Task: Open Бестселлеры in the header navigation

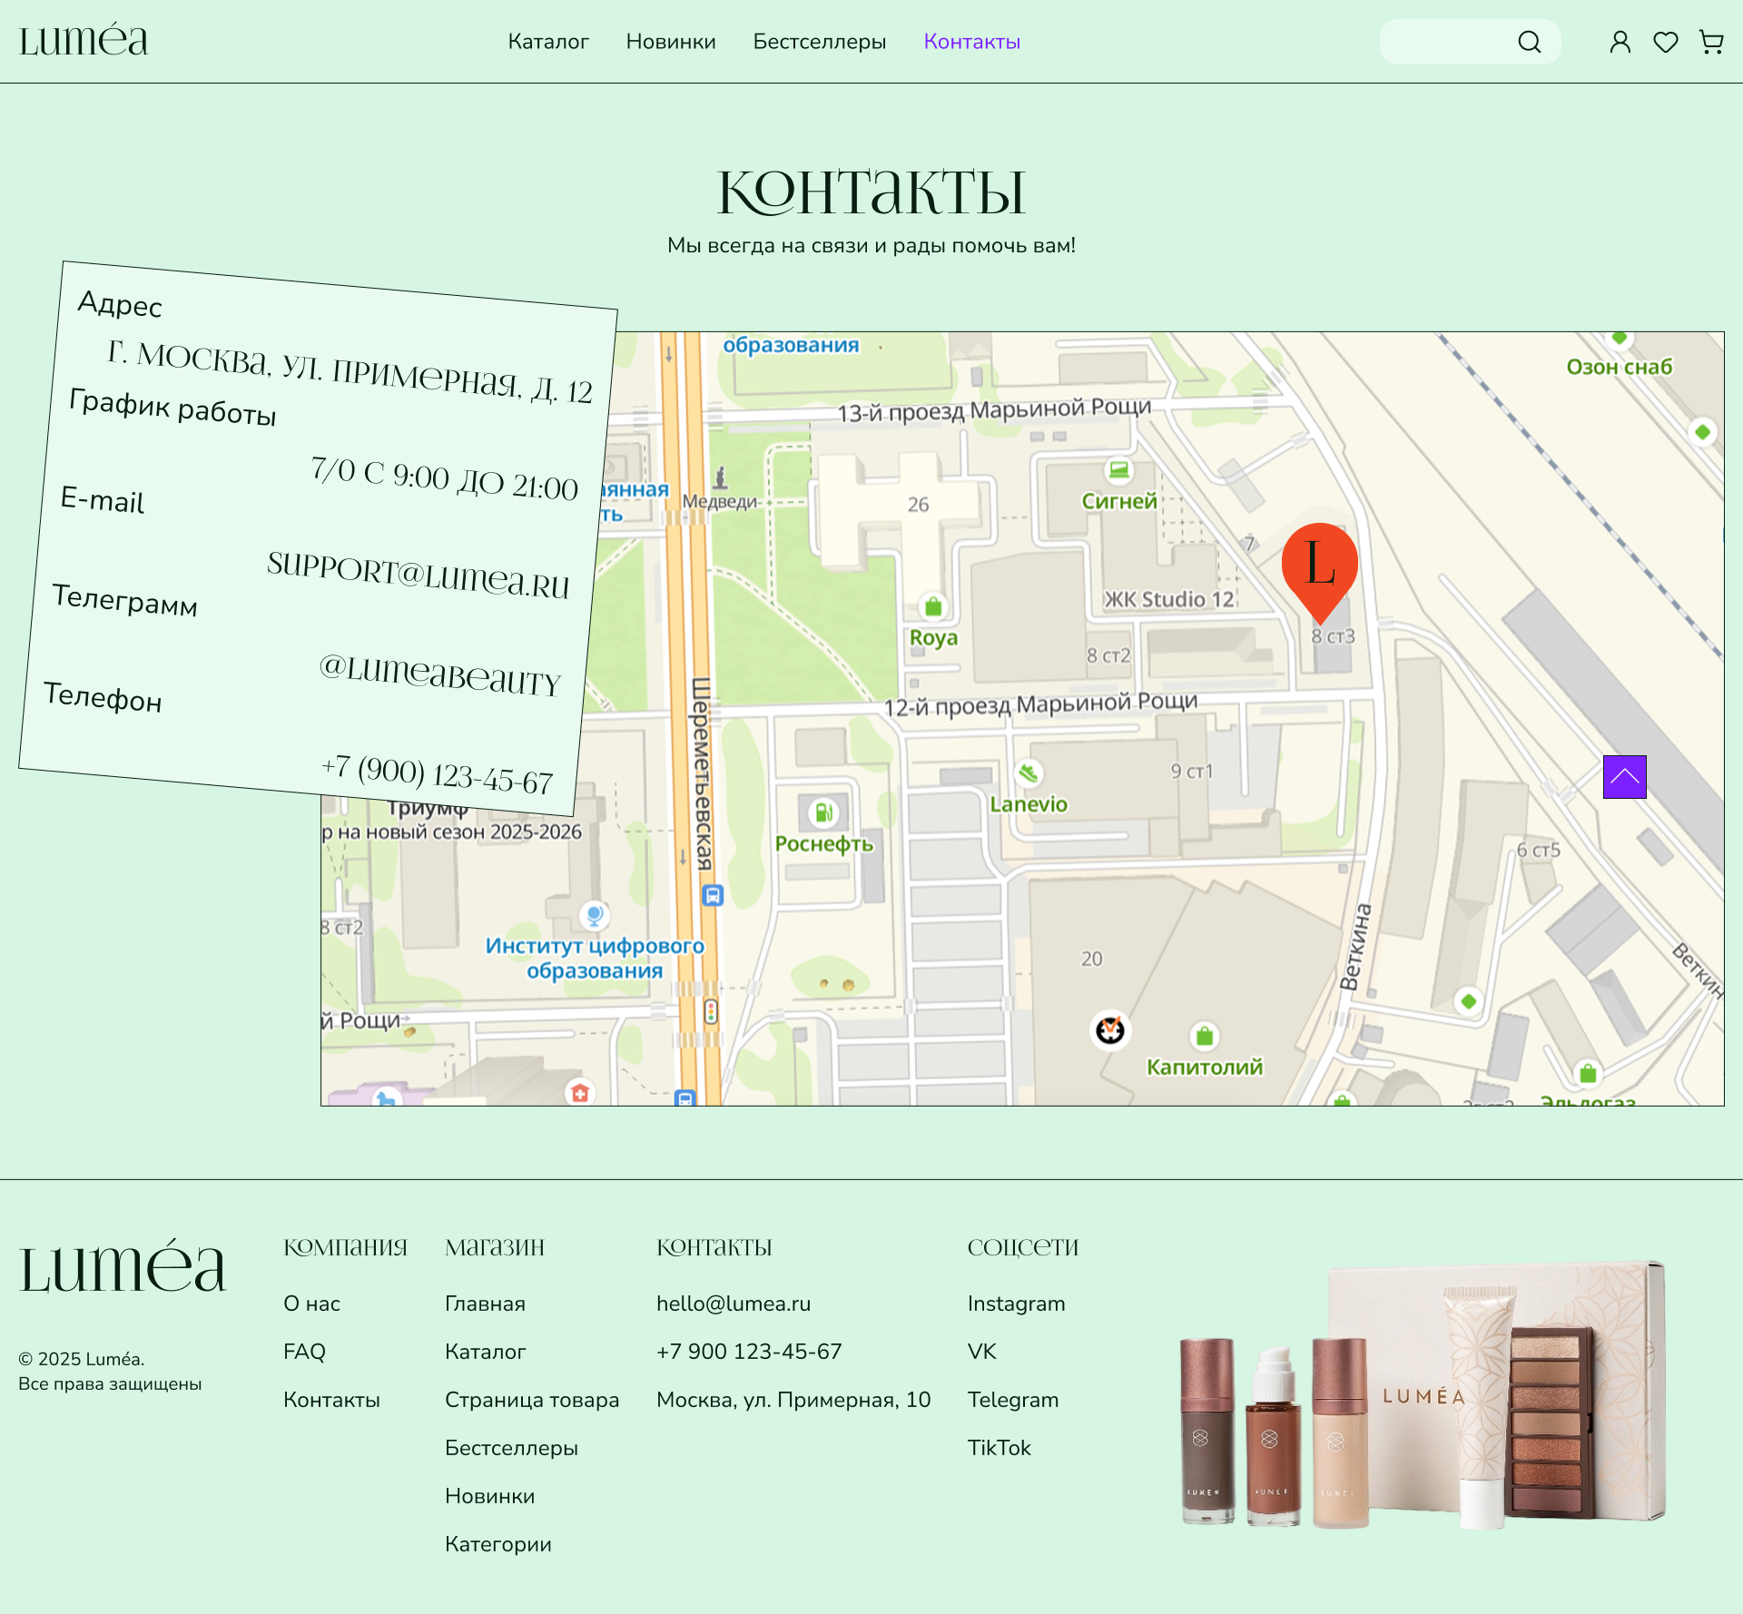Action: pyautogui.click(x=819, y=42)
